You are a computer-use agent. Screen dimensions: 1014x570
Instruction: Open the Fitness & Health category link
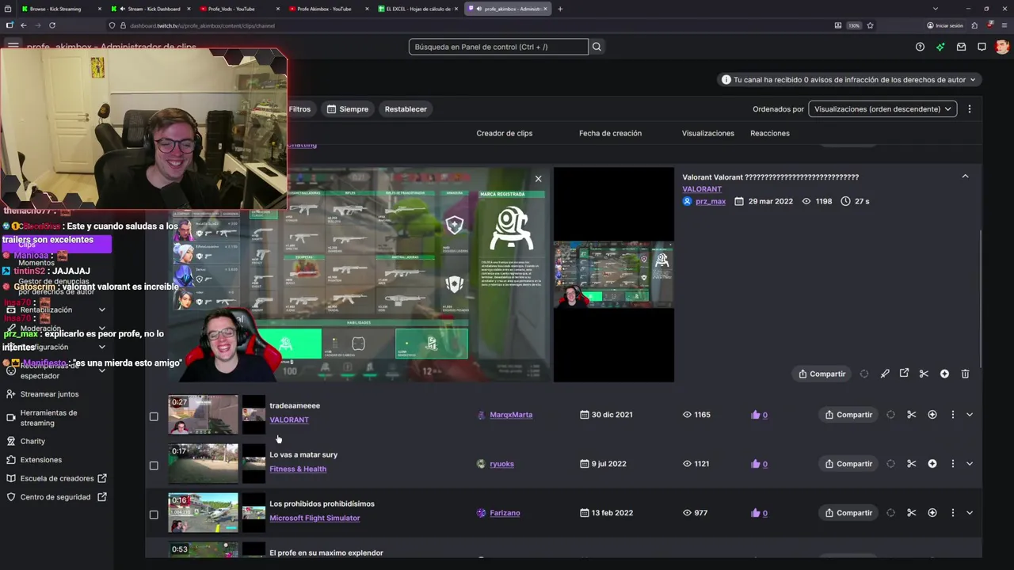(x=298, y=469)
